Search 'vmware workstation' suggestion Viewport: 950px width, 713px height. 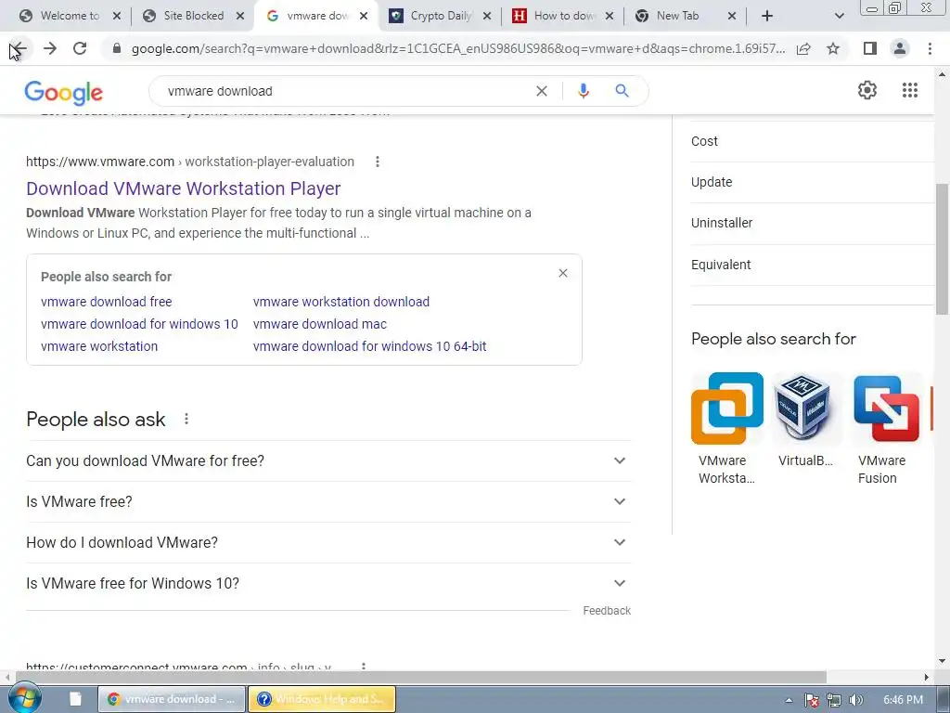pos(99,347)
